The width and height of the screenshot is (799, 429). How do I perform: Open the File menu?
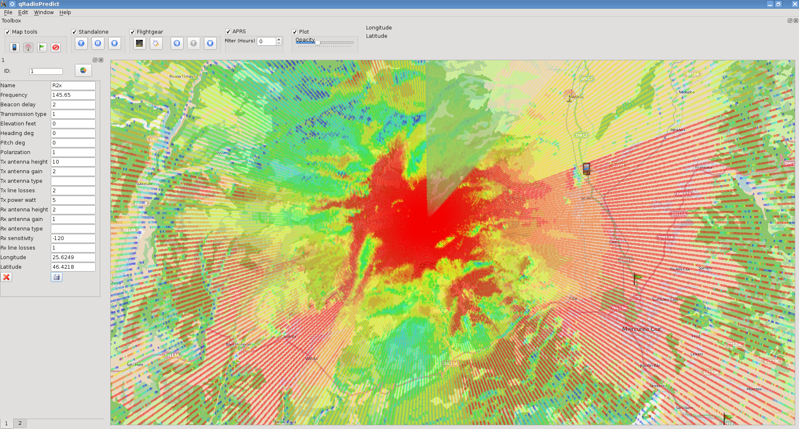click(8, 12)
